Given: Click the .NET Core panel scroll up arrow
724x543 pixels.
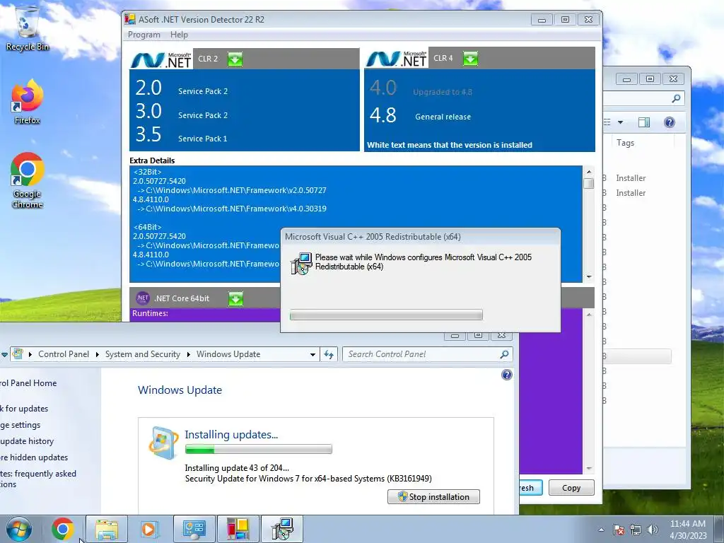Looking at the screenshot, I should coord(589,315).
